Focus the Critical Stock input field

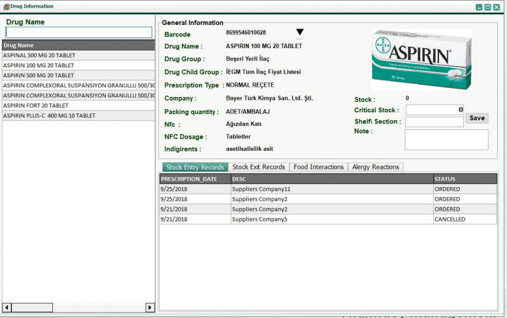point(434,110)
